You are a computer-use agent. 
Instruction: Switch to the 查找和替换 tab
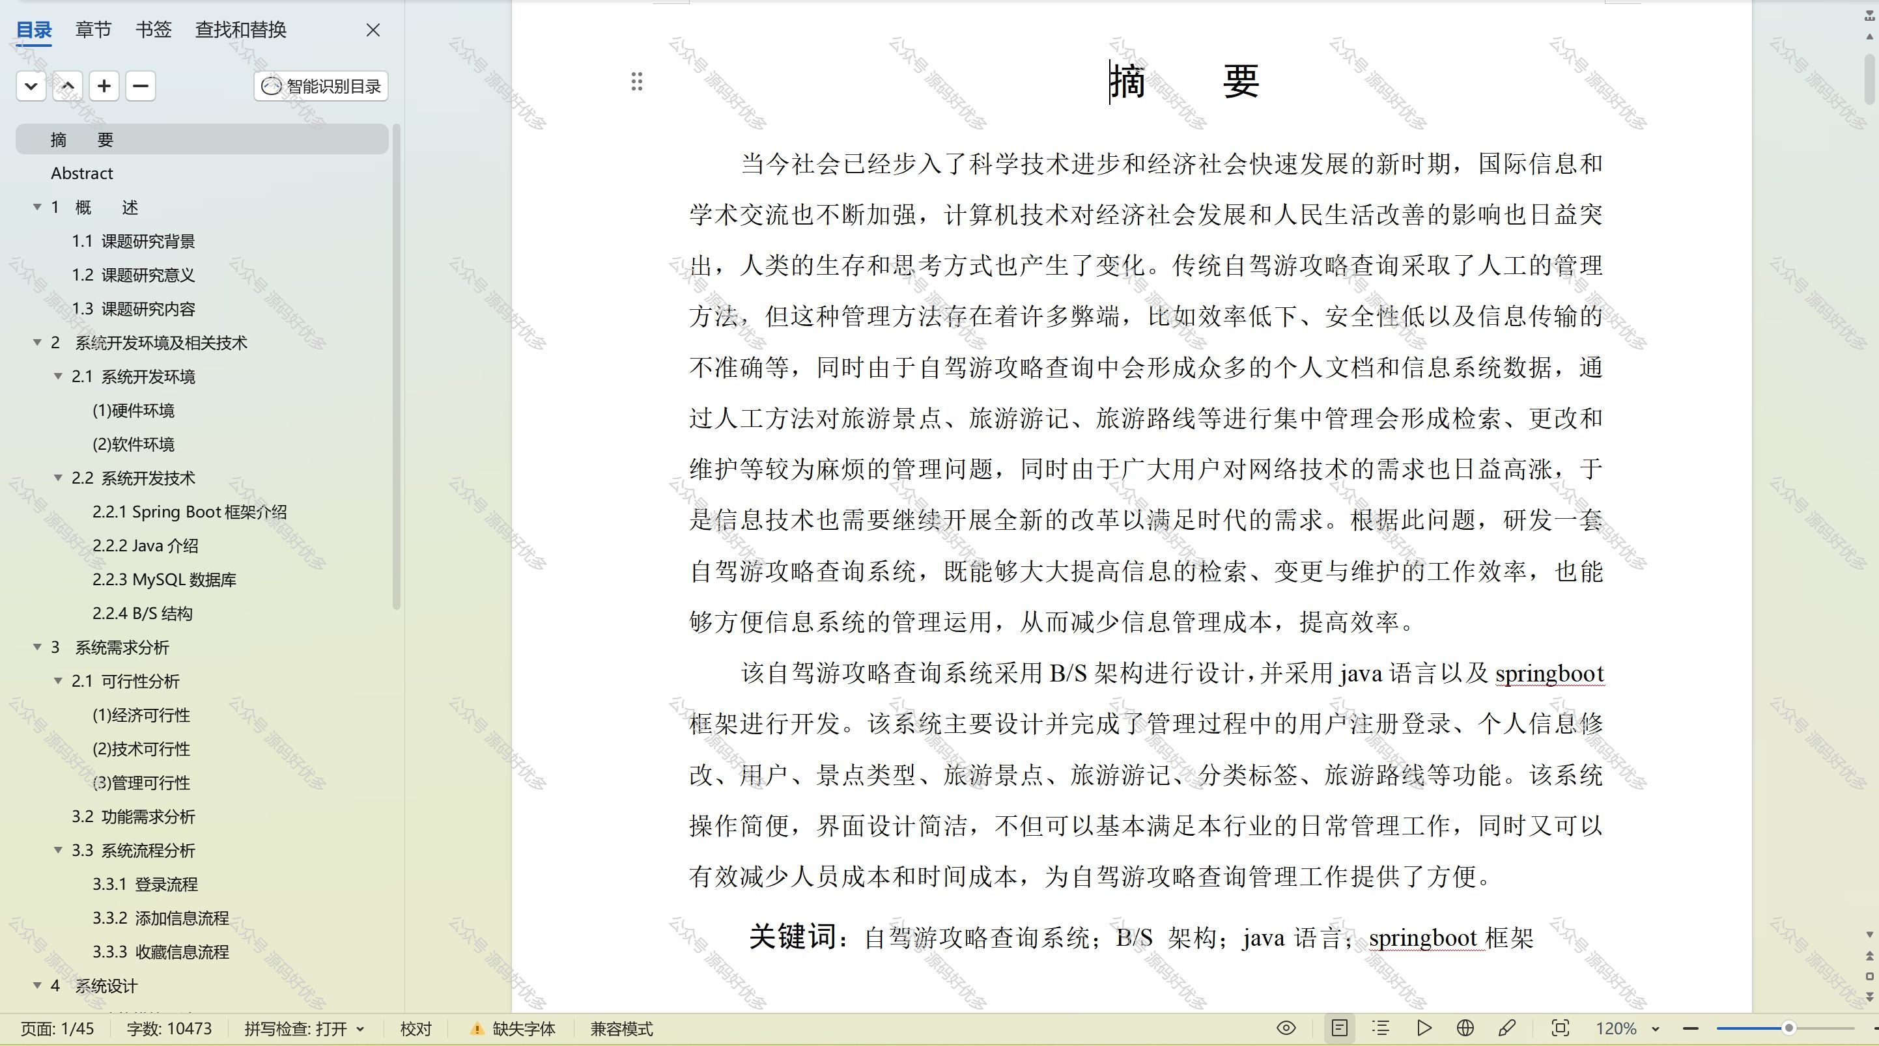[x=241, y=30]
